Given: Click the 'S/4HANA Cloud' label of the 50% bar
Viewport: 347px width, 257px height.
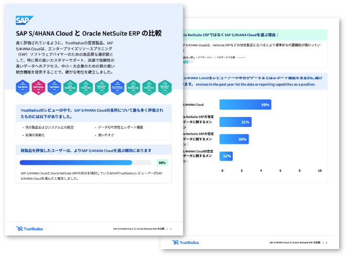Looking at the screenshot, I should point(193,105).
